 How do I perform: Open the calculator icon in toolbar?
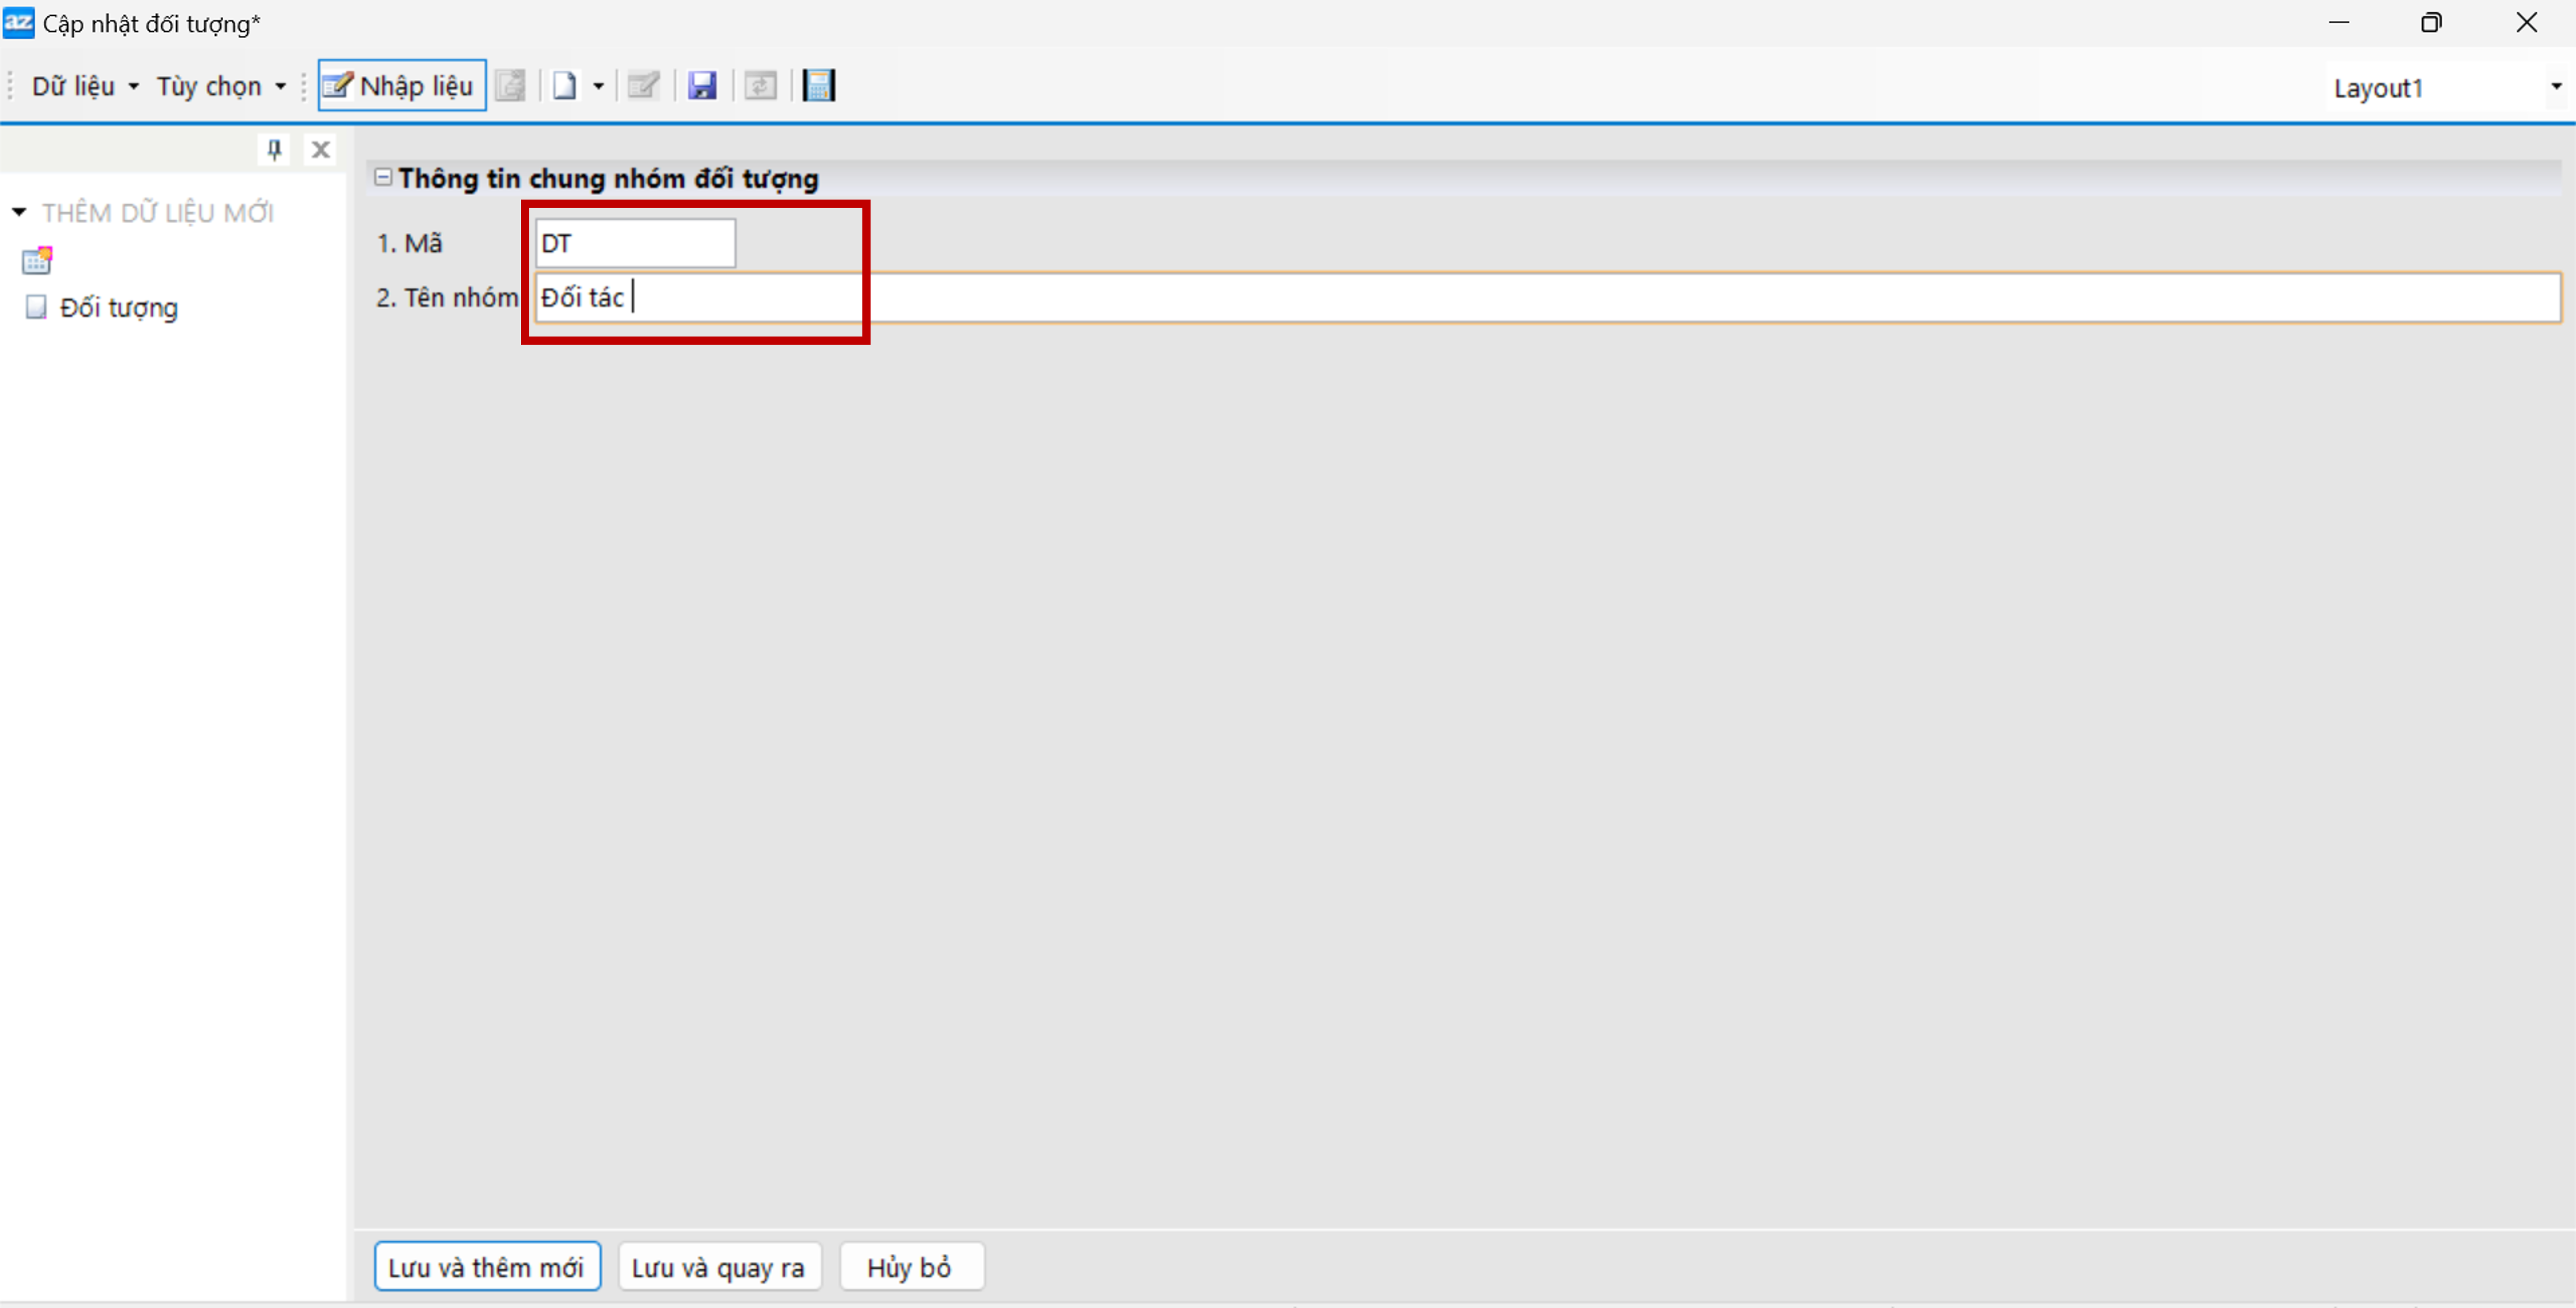[819, 86]
